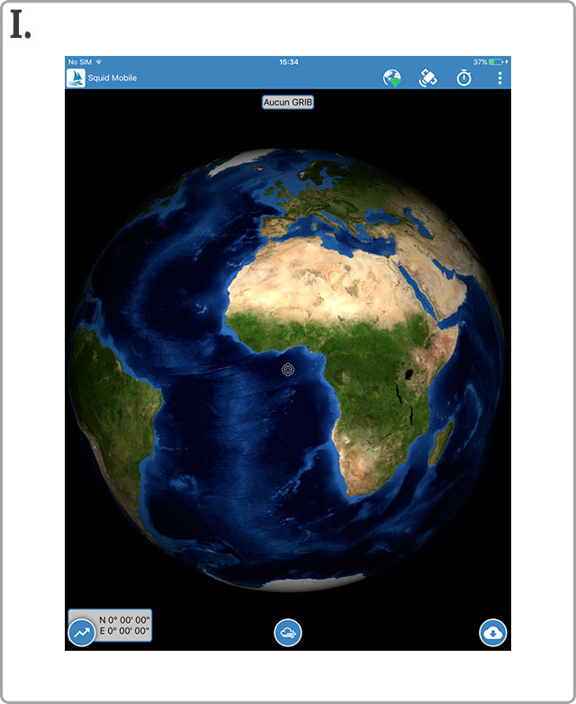Tap the cloud weather button at bottom center
The height and width of the screenshot is (704, 576).
pos(288,633)
